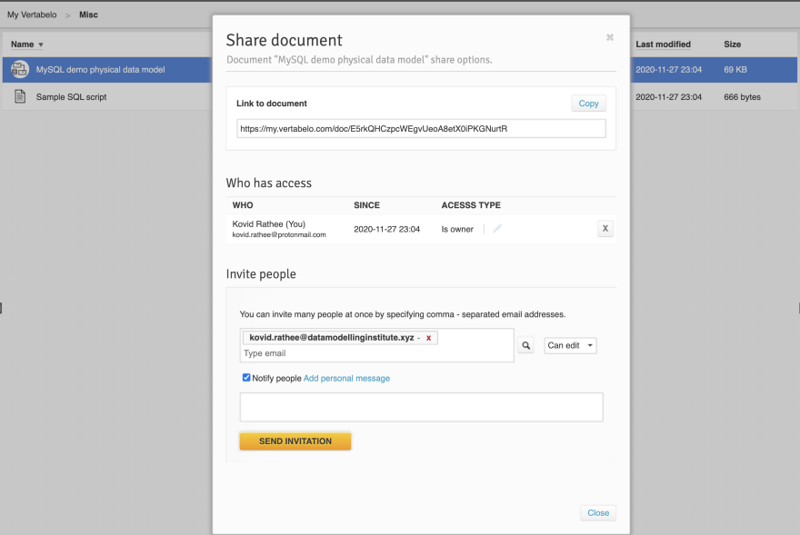800x535 pixels.
Task: Click the Is owner access type
Action: (457, 229)
